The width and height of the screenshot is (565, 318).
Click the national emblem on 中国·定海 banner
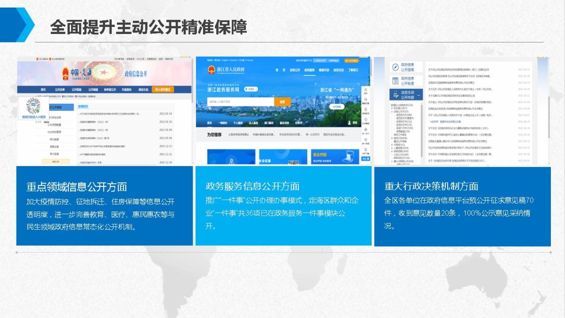[66, 74]
